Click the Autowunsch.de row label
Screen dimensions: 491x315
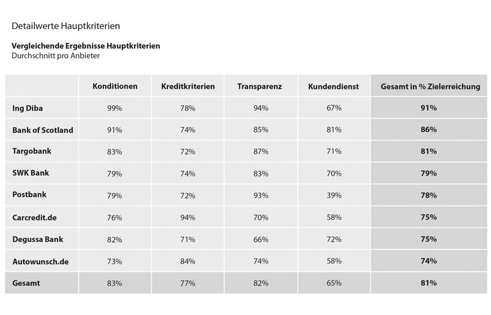pos(40,261)
